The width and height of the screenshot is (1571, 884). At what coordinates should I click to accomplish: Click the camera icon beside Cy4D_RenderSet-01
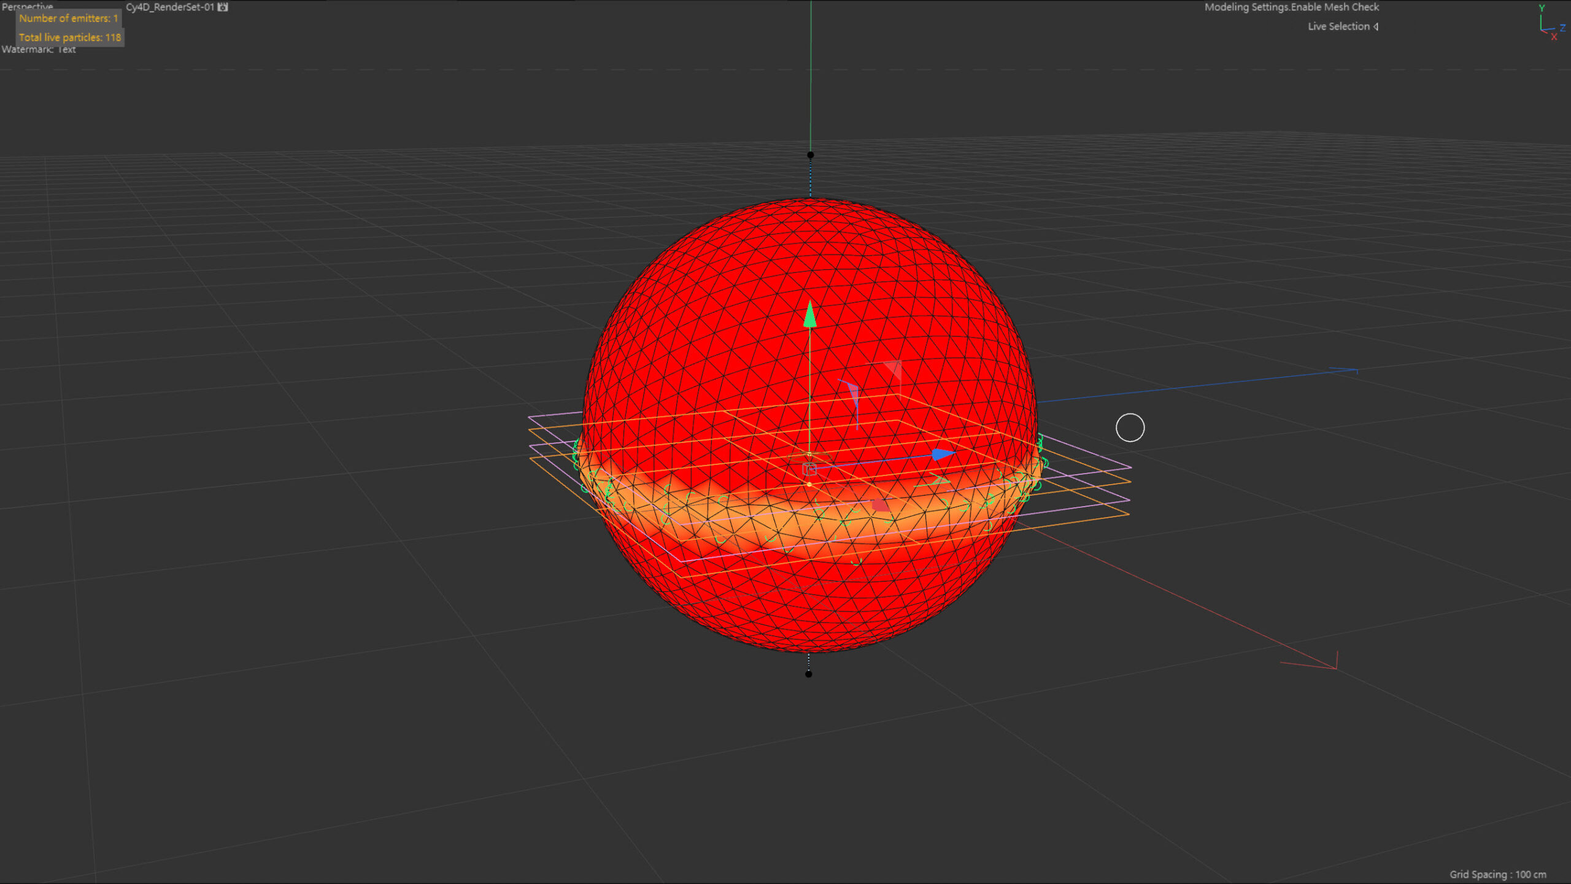223,7
